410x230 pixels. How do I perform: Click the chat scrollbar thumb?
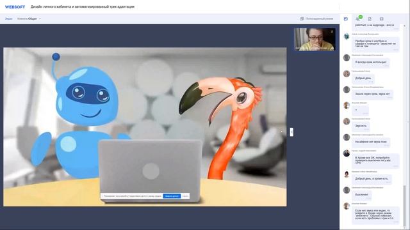pos(405,205)
